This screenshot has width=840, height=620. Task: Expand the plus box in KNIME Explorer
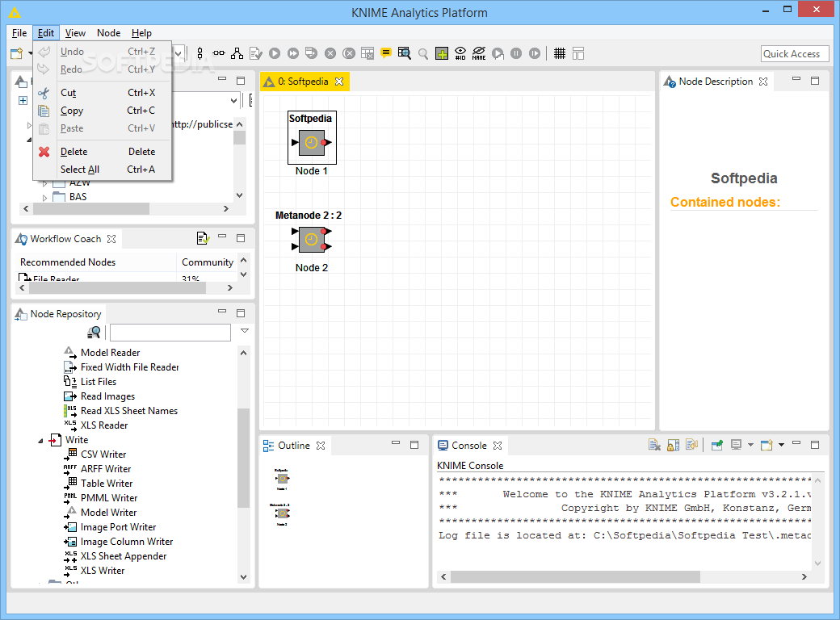tap(23, 101)
